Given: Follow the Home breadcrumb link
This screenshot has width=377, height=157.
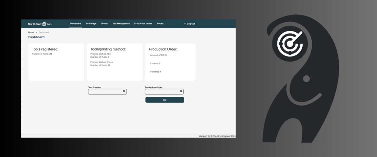Looking at the screenshot, I should (31, 32).
